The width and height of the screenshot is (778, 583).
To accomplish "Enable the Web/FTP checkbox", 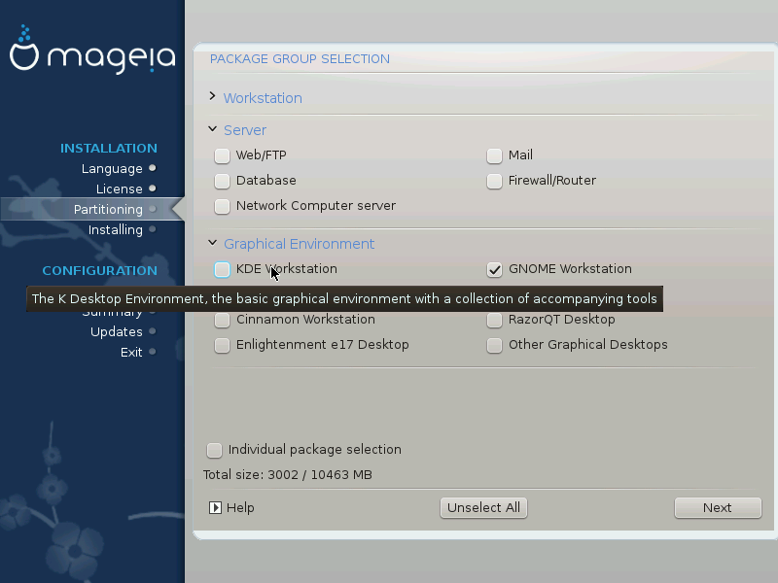I will pyautogui.click(x=222, y=155).
